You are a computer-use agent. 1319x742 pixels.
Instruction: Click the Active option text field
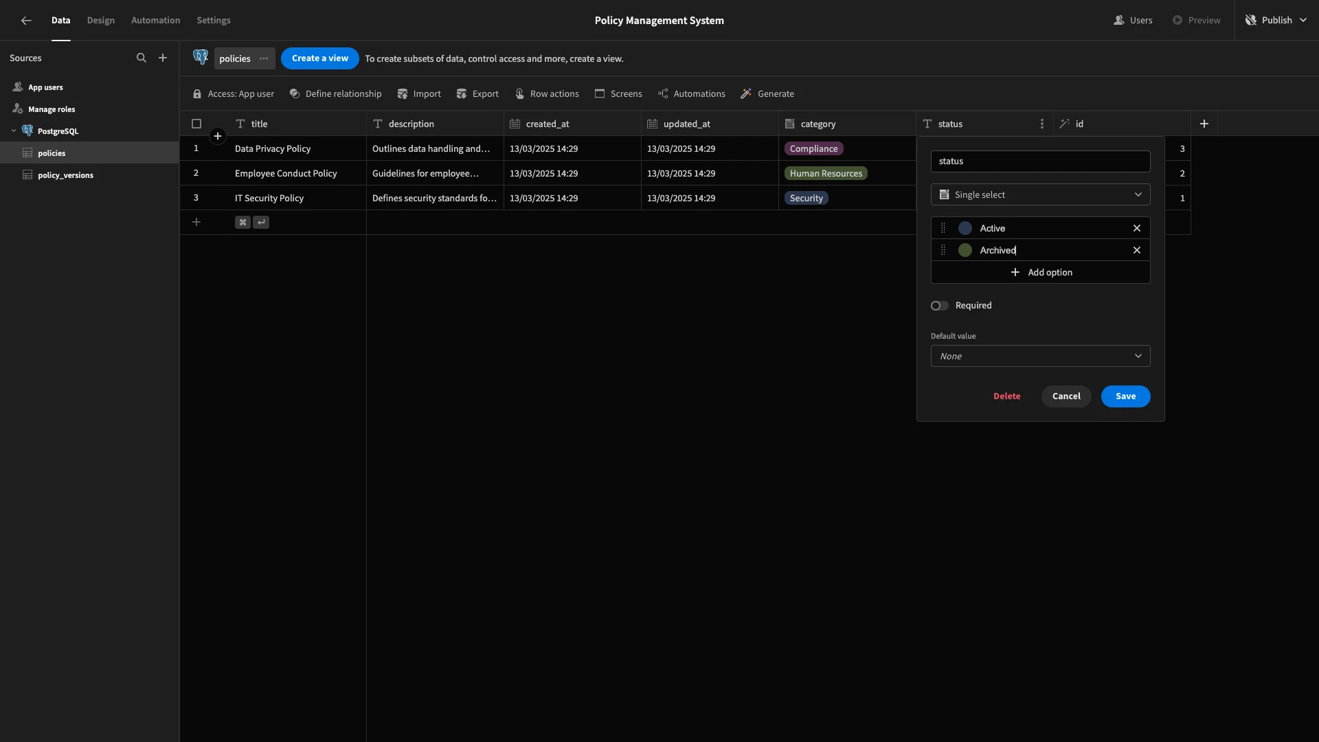[1051, 228]
